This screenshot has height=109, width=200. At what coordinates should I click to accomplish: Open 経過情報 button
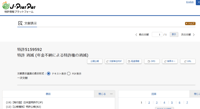tap(134, 61)
